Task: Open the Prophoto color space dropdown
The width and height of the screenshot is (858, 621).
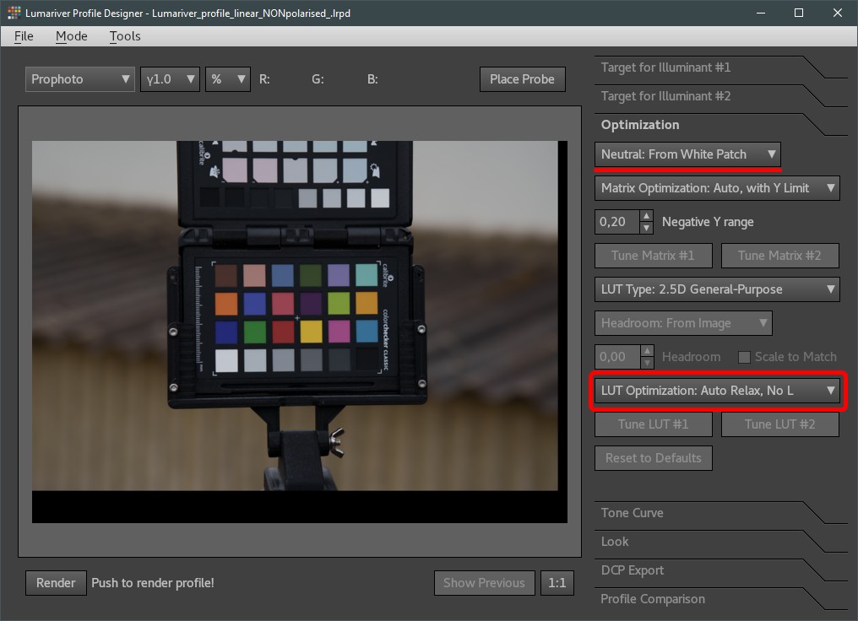Action: pyautogui.click(x=80, y=79)
